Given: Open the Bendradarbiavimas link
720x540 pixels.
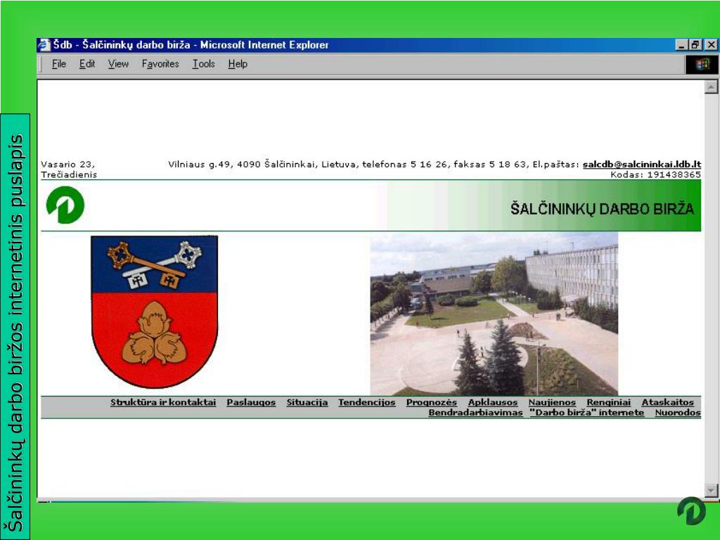Looking at the screenshot, I should point(475,413).
